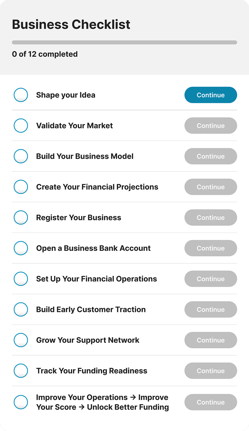The width and height of the screenshot is (249, 431).
Task: Mark Validate Your Market as complete
Action: pos(21,126)
